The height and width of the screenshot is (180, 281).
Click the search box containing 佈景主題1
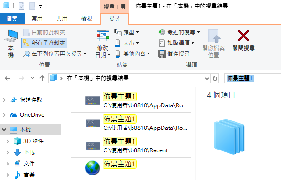pyautogui.click(x=253, y=78)
